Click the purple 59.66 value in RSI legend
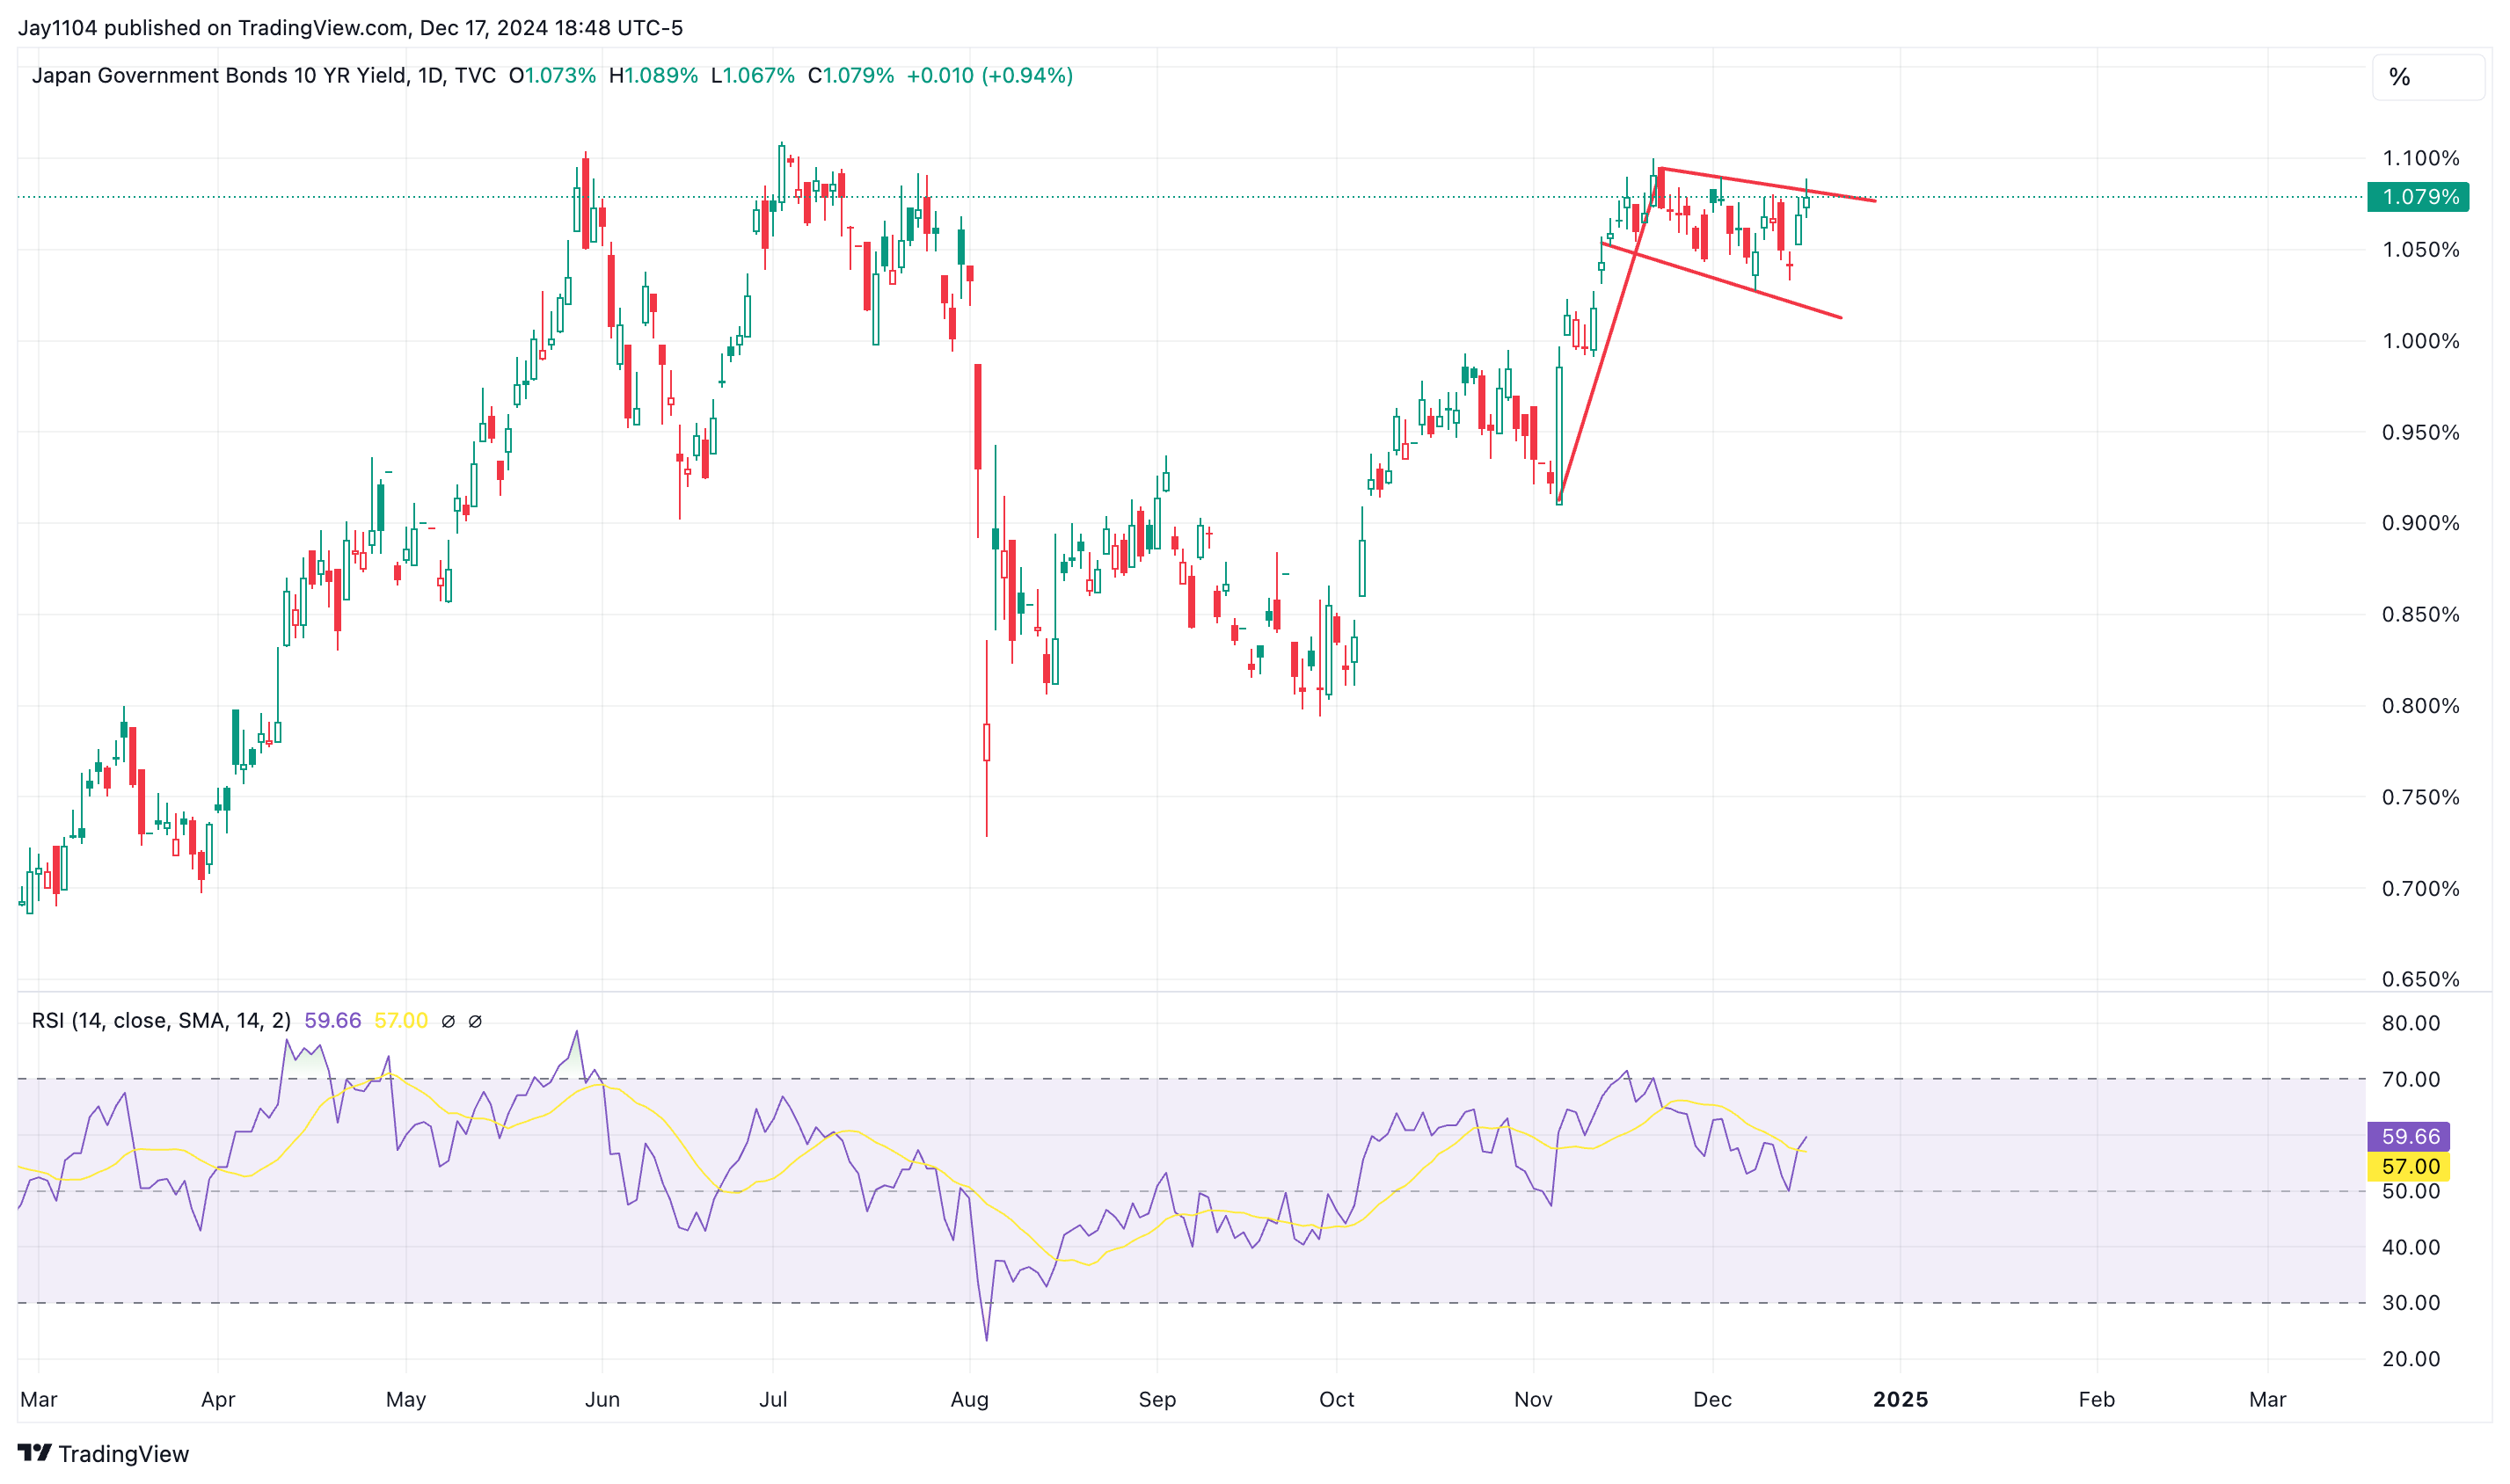Screen dimensions: 2510x1484 coord(332,1021)
